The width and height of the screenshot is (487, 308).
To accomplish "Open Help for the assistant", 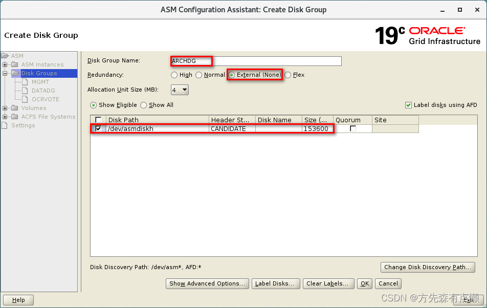I will click(x=18, y=300).
